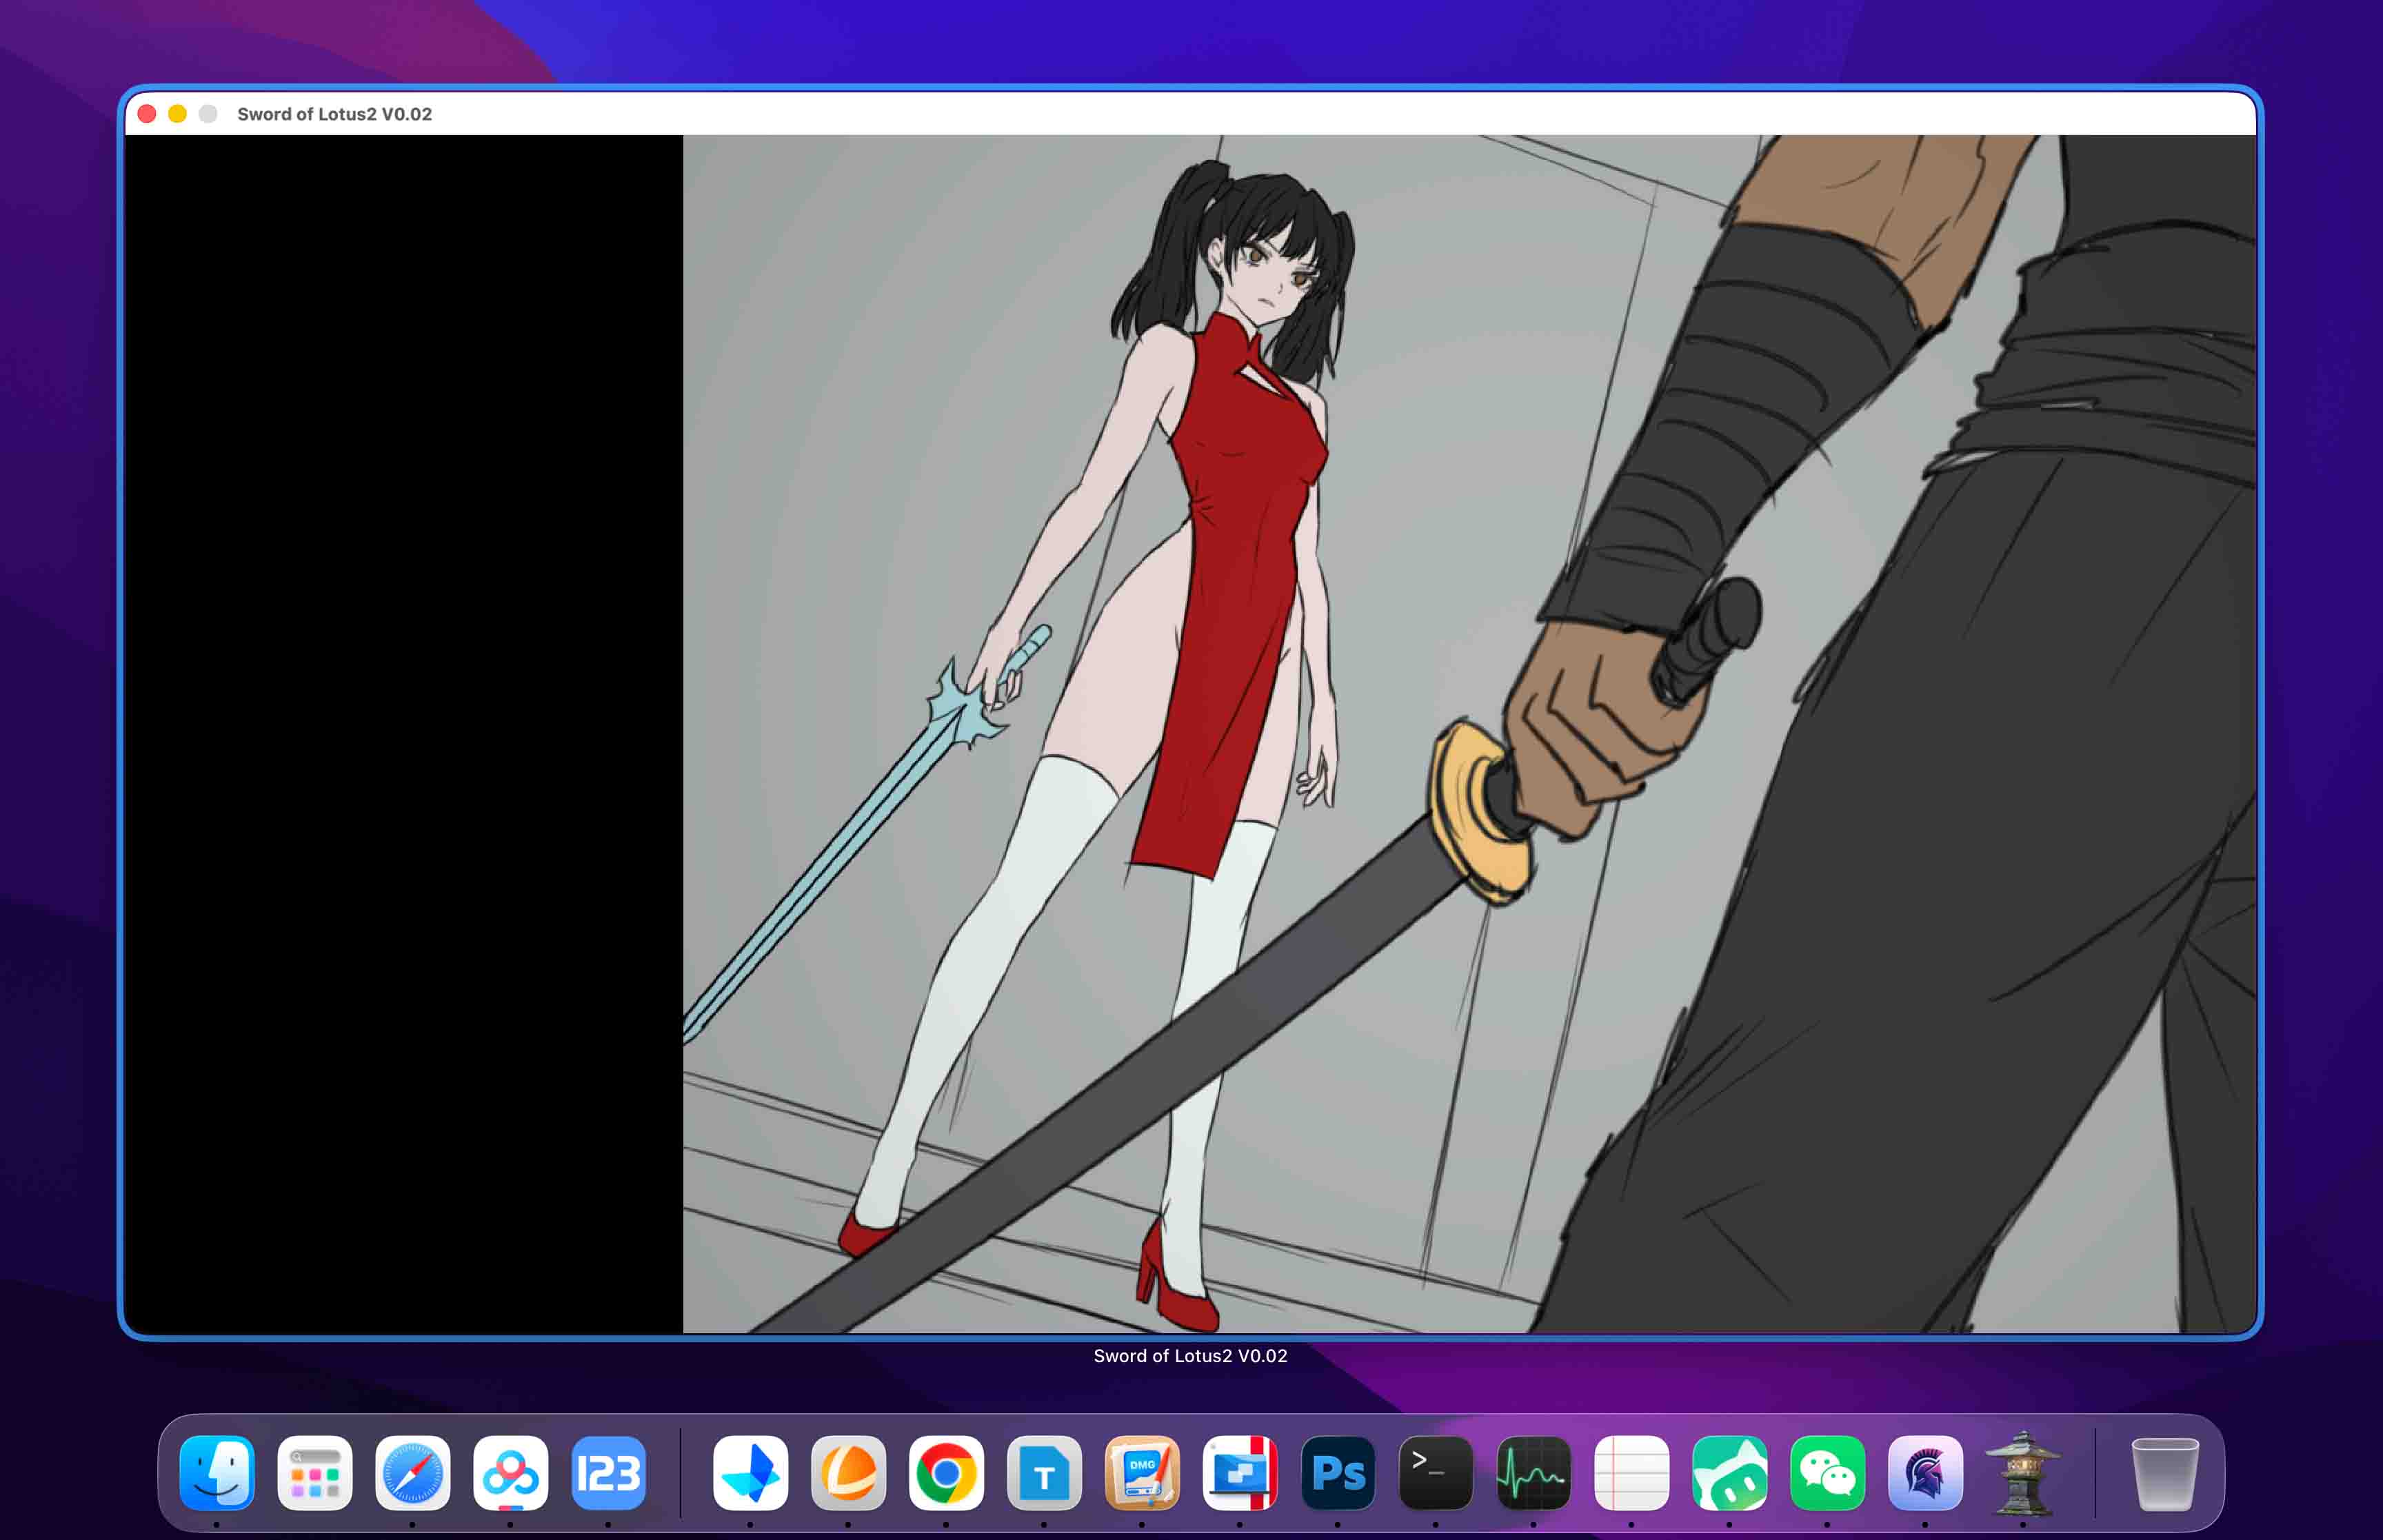Close the Sword of Lotus2 window

[x=147, y=114]
